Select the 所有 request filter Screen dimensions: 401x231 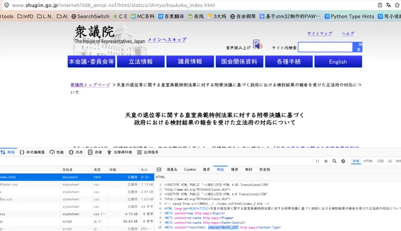click(x=356, y=161)
